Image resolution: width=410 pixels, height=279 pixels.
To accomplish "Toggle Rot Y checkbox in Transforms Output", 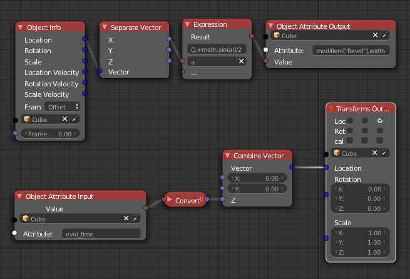I will [x=365, y=131].
